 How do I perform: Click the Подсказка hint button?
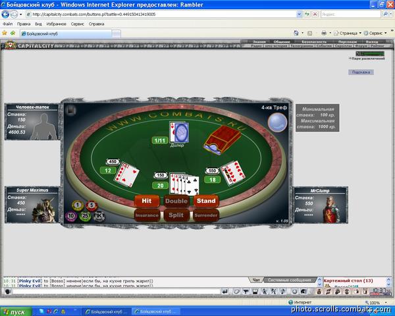pyautogui.click(x=361, y=72)
